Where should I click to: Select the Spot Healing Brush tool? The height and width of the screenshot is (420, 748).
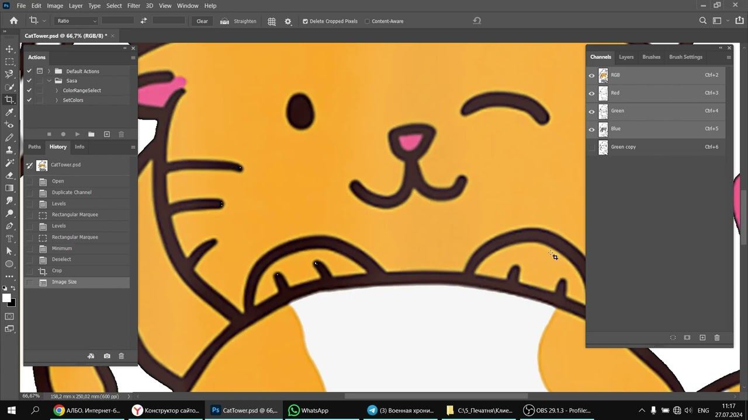(x=9, y=125)
